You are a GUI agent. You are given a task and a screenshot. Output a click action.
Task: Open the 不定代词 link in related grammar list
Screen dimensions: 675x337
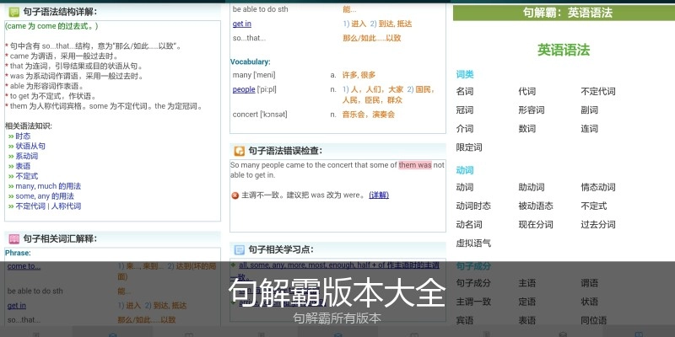tap(30, 206)
